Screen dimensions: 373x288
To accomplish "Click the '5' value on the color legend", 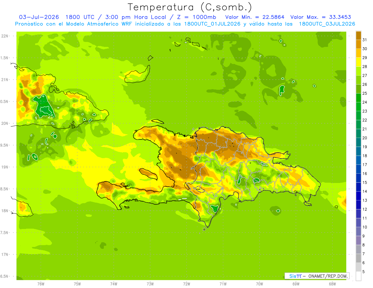I will click(364, 272).
